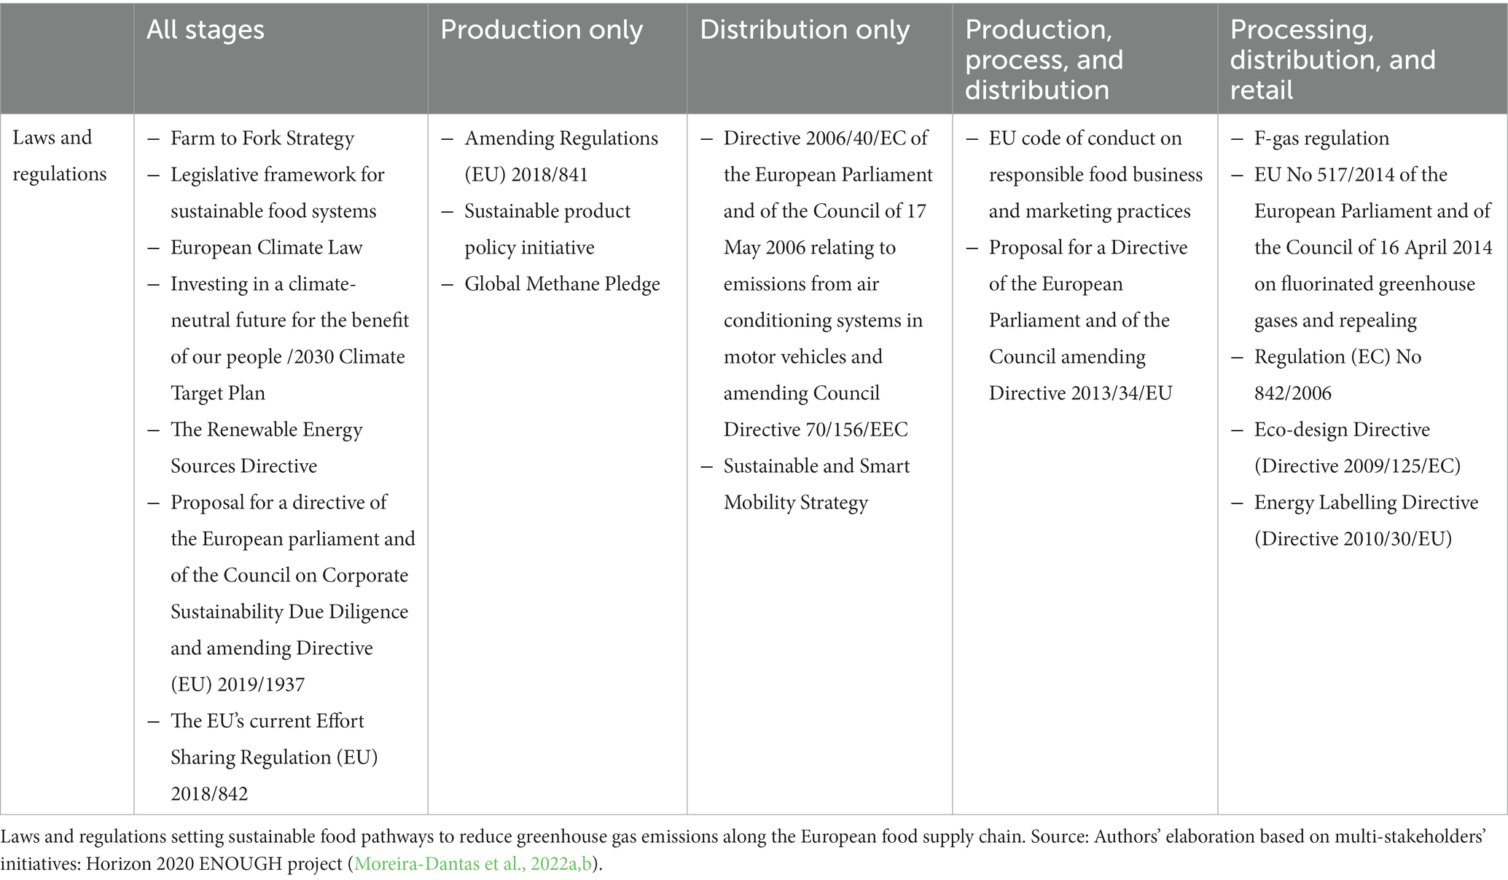Select 'Amending Regulations (EU) 2018/841' entry
The width and height of the screenshot is (1508, 880).
click(561, 157)
